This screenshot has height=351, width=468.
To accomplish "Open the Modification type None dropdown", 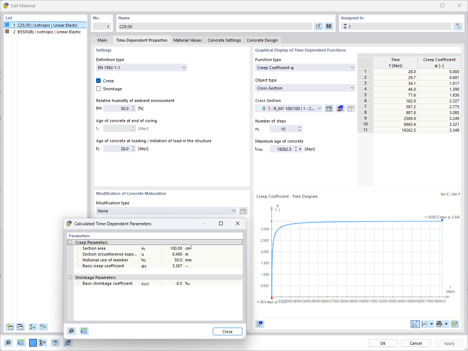I will (x=166, y=211).
